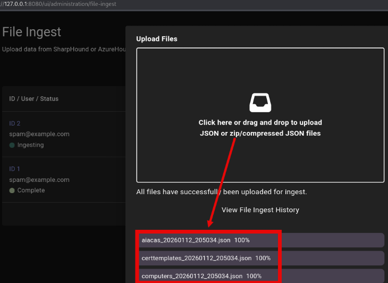Click the browser address bar URL
388x283 pixels.
(x=58, y=4)
